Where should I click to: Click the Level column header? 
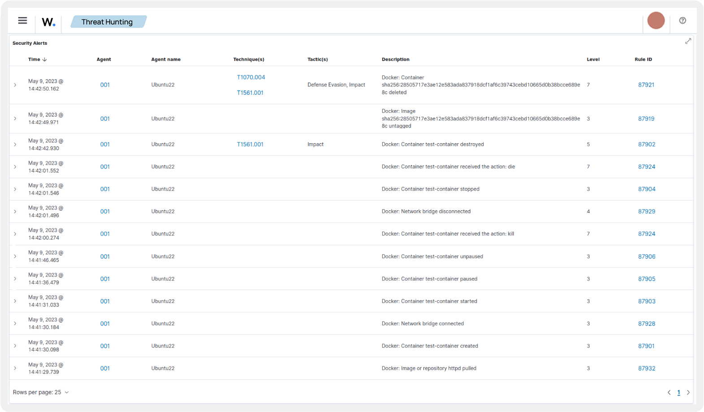click(593, 59)
